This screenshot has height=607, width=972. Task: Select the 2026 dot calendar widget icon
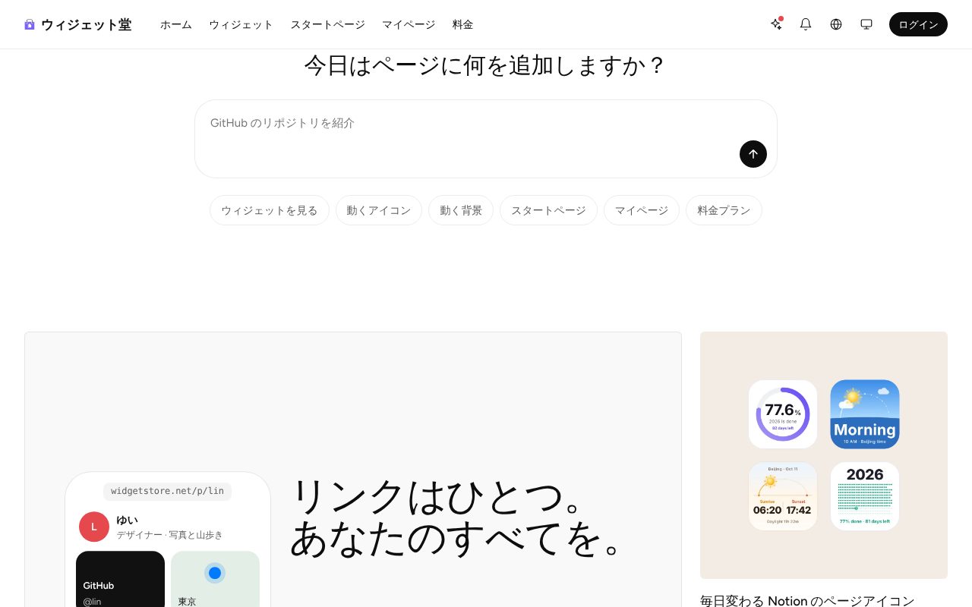click(x=865, y=496)
